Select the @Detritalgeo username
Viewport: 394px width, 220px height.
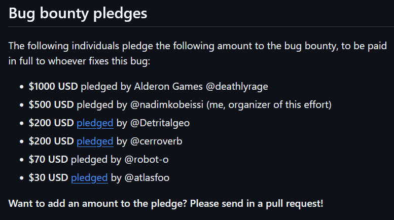click(159, 123)
